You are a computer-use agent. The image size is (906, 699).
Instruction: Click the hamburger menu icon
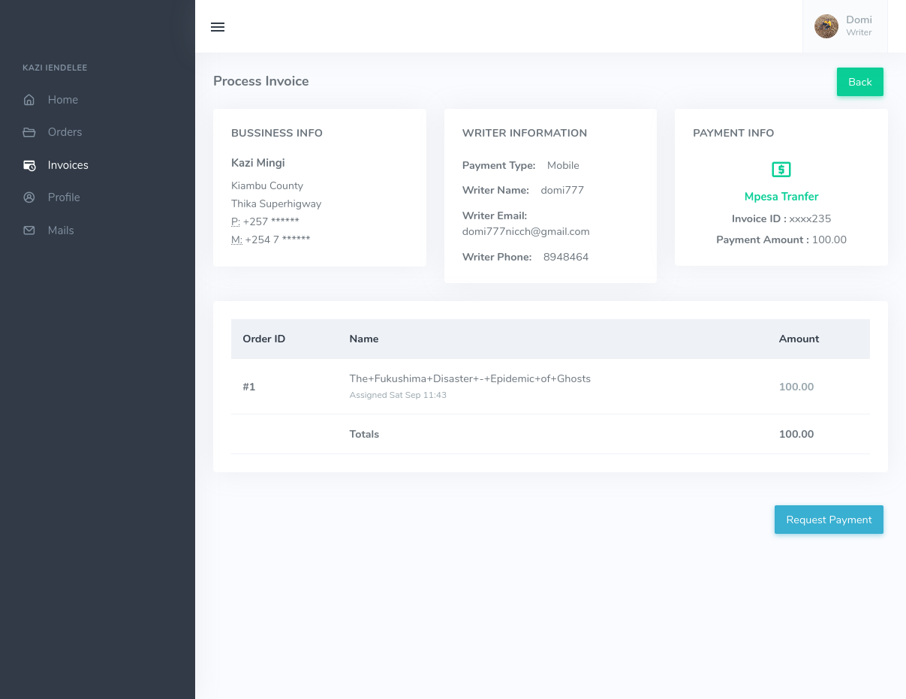pos(218,27)
